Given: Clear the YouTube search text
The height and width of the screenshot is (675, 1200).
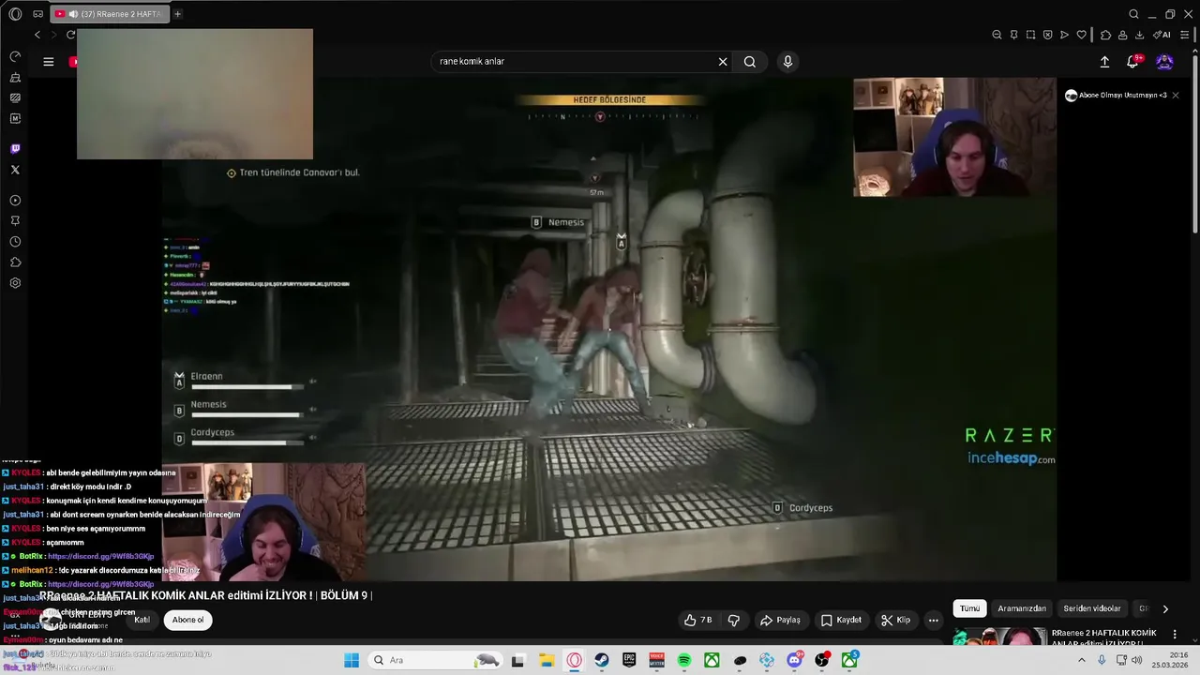Looking at the screenshot, I should [723, 62].
